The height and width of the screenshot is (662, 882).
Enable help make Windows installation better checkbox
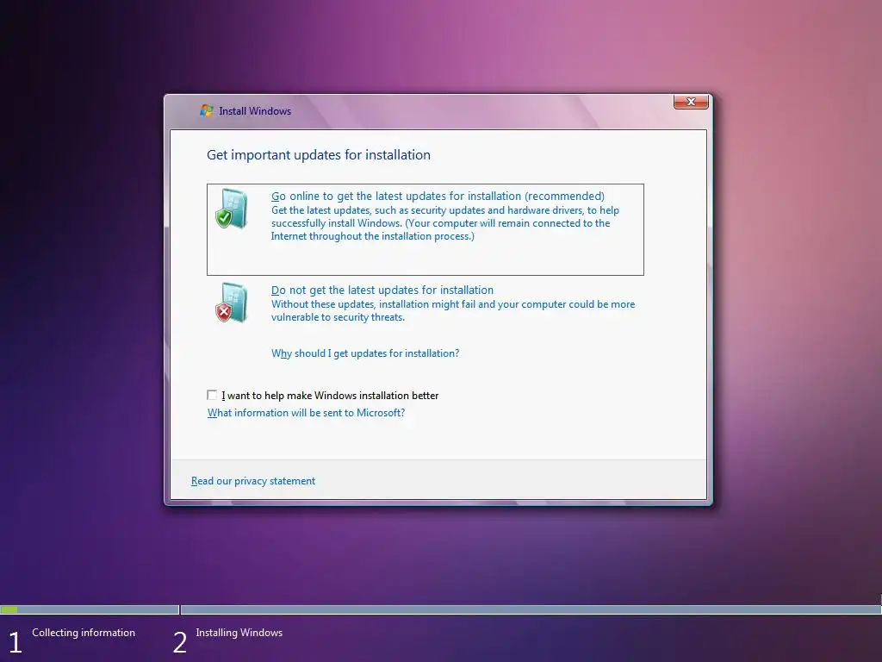[x=212, y=395]
